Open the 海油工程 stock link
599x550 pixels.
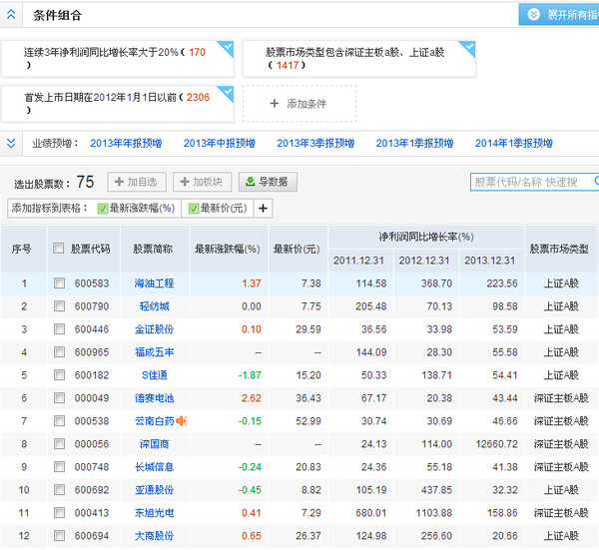click(155, 283)
